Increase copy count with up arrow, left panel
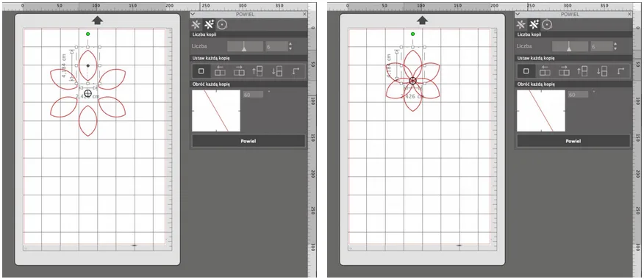Image resolution: width=644 pixels, height=279 pixels. coord(290,44)
